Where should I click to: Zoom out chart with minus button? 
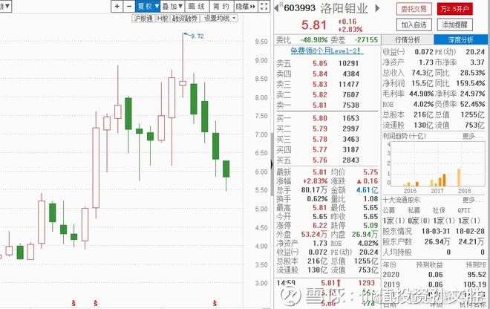point(129,6)
